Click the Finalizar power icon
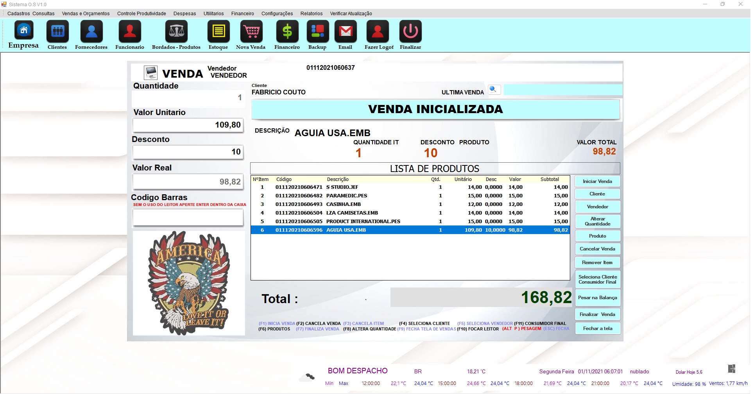752x394 pixels. pyautogui.click(x=410, y=31)
